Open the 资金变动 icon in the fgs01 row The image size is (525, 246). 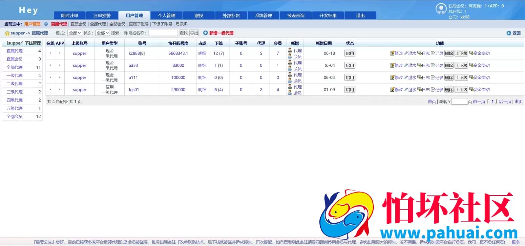(x=471, y=90)
